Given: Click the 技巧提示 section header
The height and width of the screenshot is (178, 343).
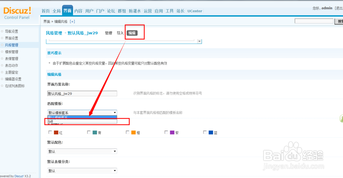Looking at the screenshot, I should [54, 53].
